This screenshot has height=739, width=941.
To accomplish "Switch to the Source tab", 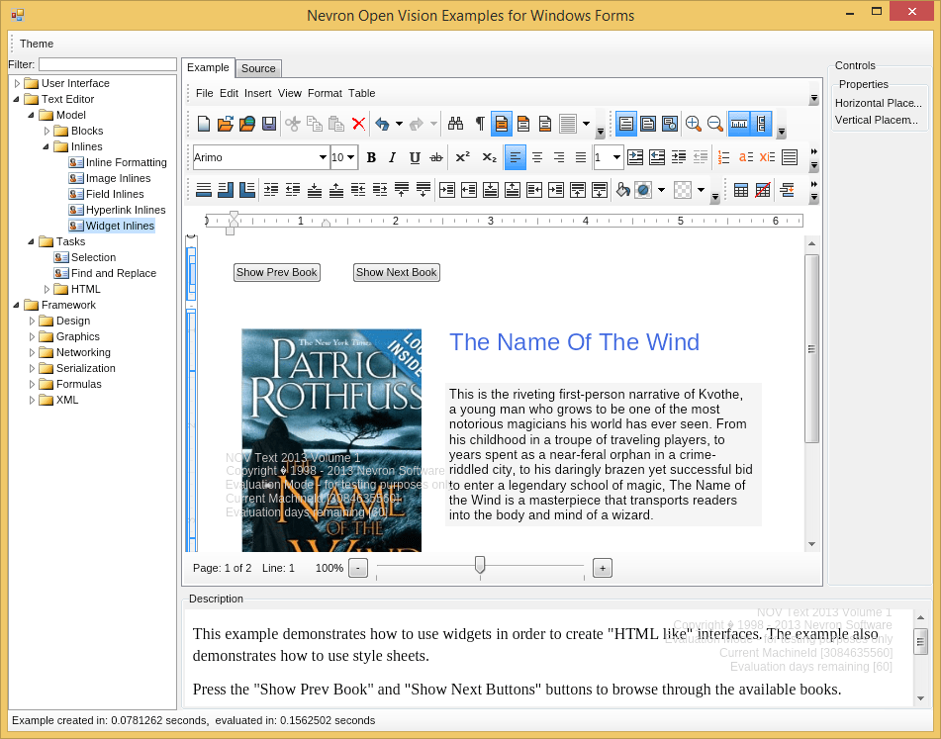I will pyautogui.click(x=258, y=68).
